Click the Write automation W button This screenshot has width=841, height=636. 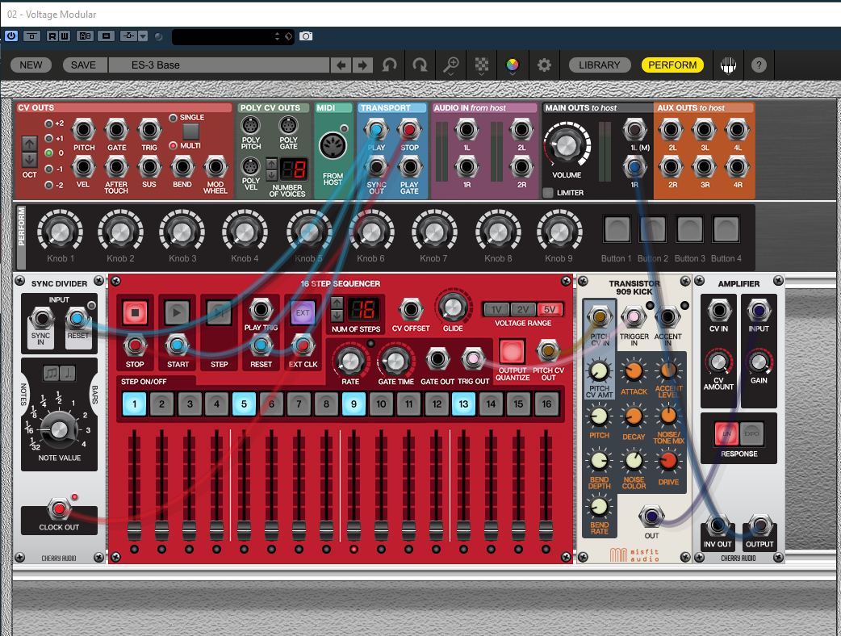click(x=64, y=36)
